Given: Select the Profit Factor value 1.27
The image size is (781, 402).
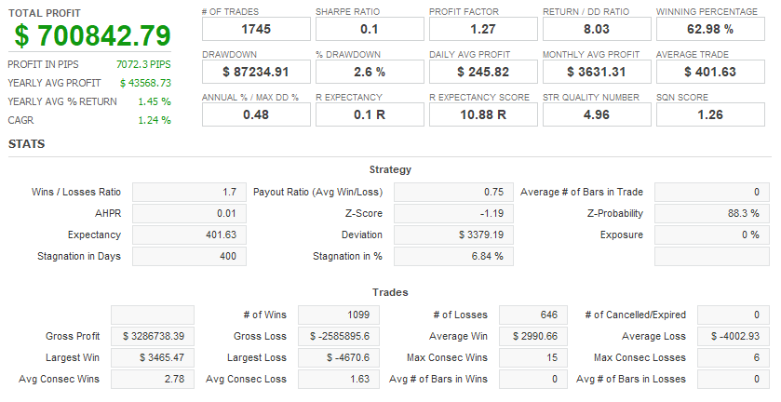Looking at the screenshot, I should (x=483, y=30).
